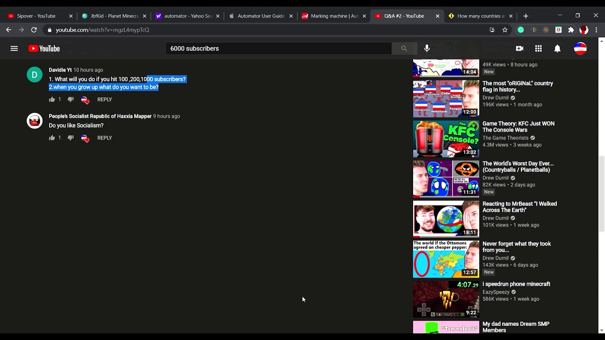Switch to the Marking machine tab
Screen dimensions: 605x340
pyautogui.click(x=334, y=16)
